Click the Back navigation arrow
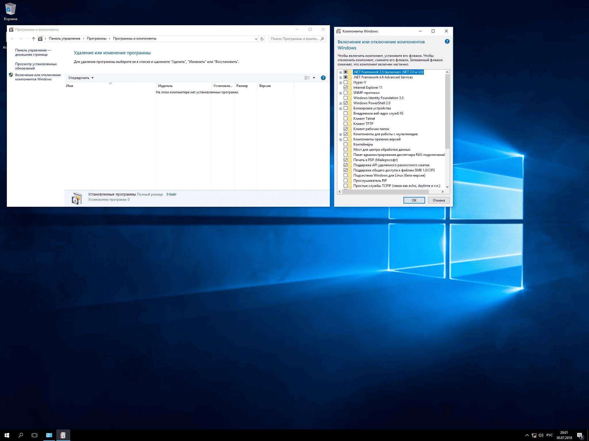Viewport: 589px width, 441px height. pyautogui.click(x=12, y=38)
